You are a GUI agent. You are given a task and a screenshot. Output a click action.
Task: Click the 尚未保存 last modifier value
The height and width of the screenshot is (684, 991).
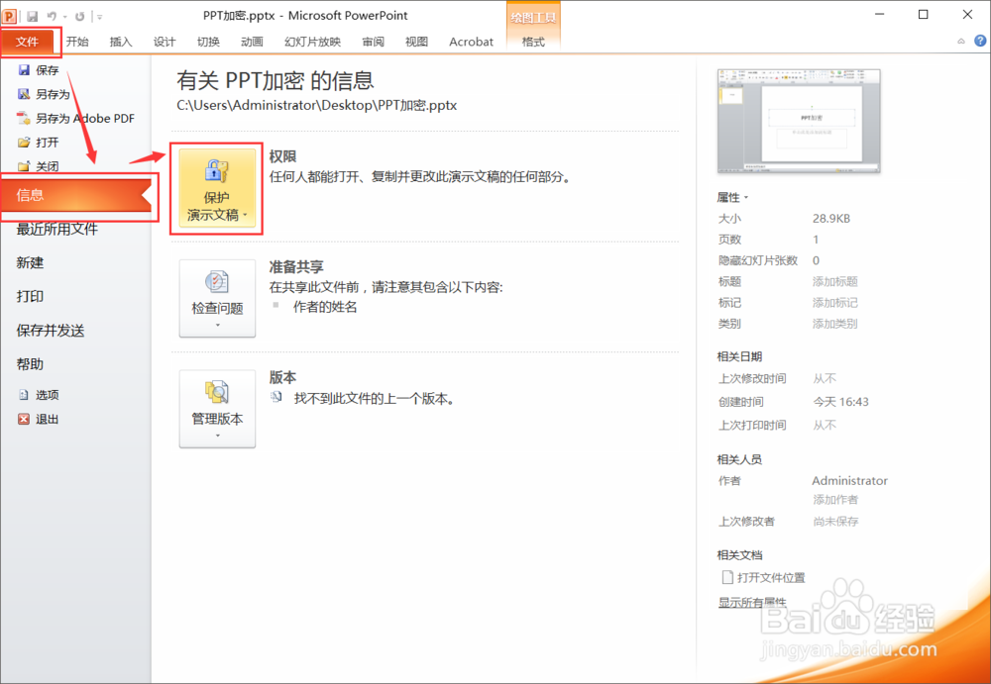click(835, 521)
